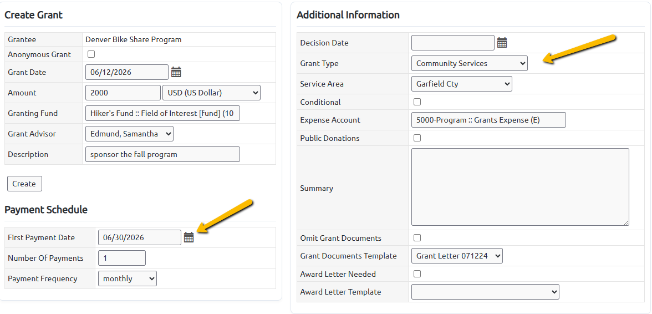Open the Grant Date calendar picker
Screen dimensions: 652x314
pos(176,72)
